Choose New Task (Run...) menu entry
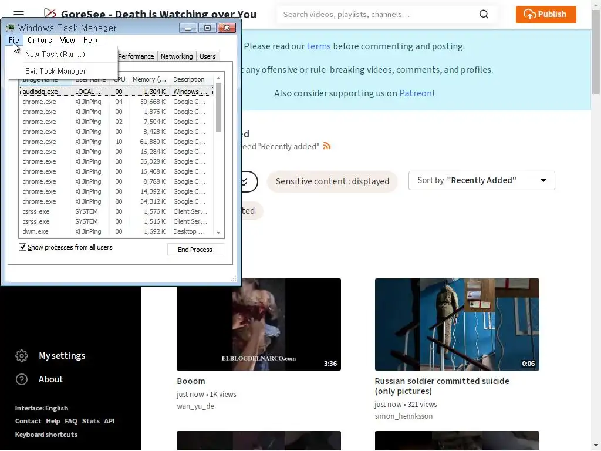Screen dimensions: 601x451 tap(55, 55)
